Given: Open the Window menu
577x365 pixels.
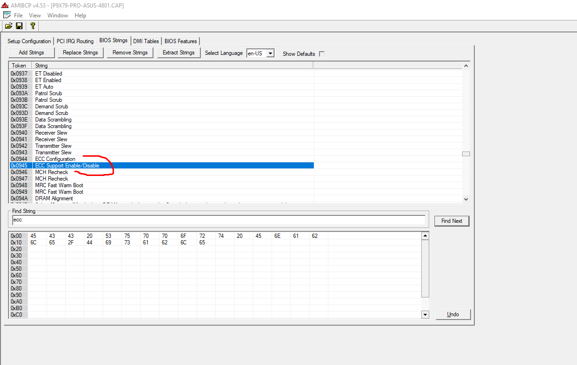Looking at the screenshot, I should point(58,15).
